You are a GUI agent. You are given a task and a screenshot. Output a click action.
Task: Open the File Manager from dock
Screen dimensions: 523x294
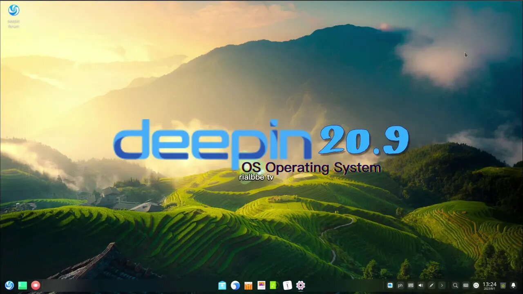[222, 285]
